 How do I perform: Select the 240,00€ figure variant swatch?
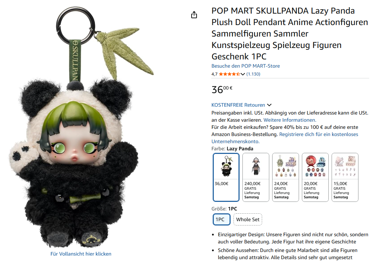tap(256, 177)
